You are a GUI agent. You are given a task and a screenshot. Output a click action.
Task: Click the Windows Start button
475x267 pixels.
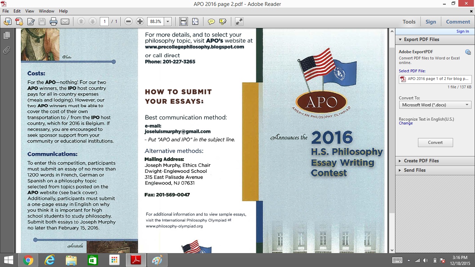pos(8,260)
